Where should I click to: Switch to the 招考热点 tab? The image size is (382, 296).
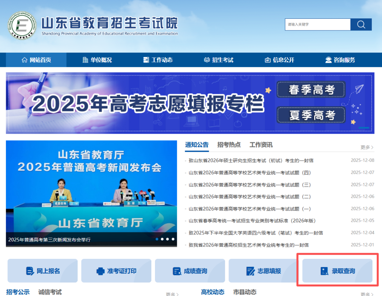tap(229, 145)
